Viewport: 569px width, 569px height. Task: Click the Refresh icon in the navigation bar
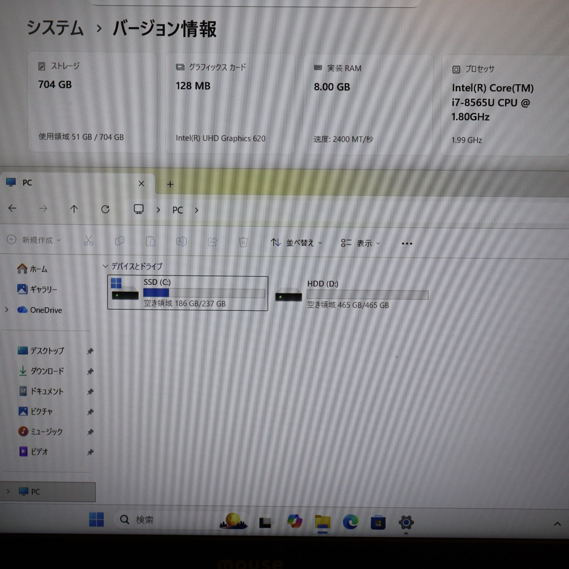pyautogui.click(x=106, y=210)
